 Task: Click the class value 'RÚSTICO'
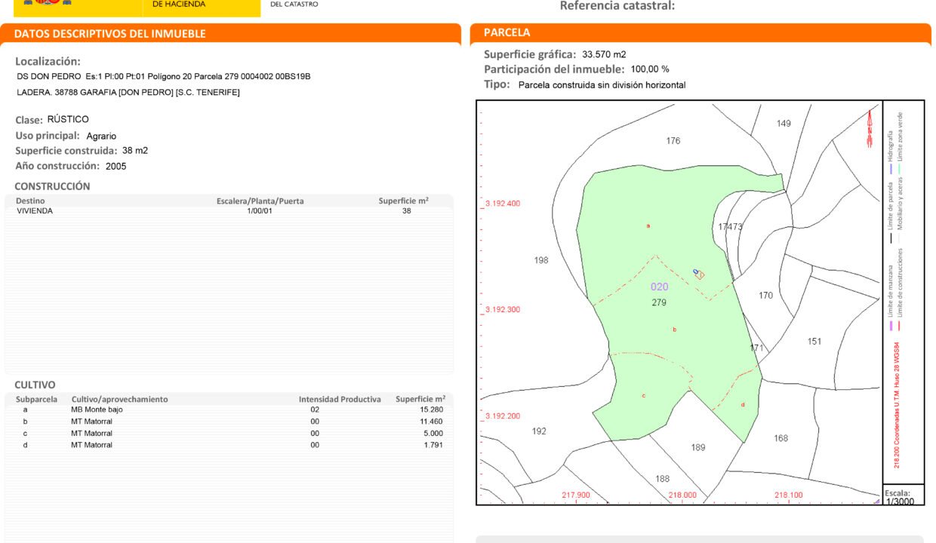tap(68, 119)
